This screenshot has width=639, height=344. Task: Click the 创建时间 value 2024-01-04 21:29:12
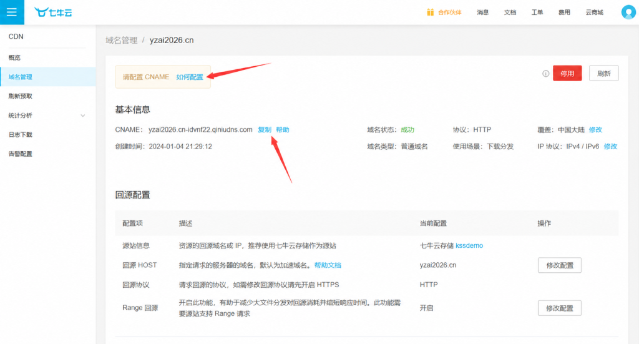pyautogui.click(x=180, y=146)
